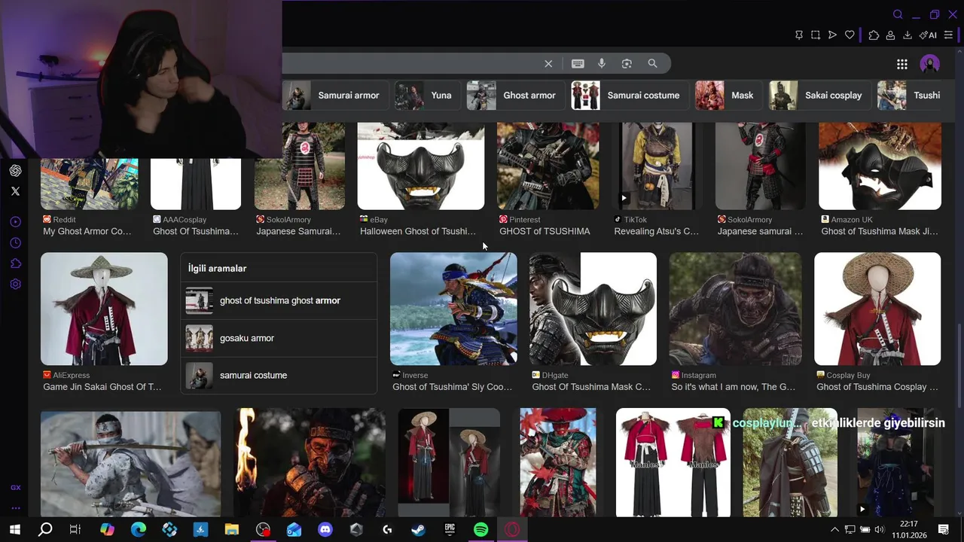Open the Opera downloads icon

pos(907,35)
